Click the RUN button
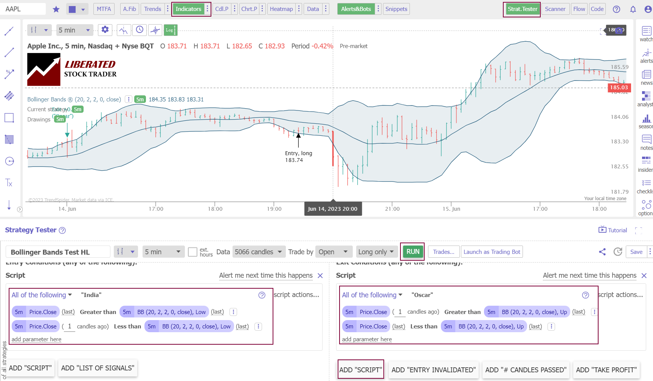The height and width of the screenshot is (381, 653). (x=413, y=252)
